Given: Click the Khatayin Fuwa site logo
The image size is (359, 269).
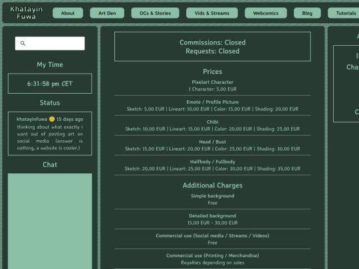Looking at the screenshot, I should click(27, 13).
